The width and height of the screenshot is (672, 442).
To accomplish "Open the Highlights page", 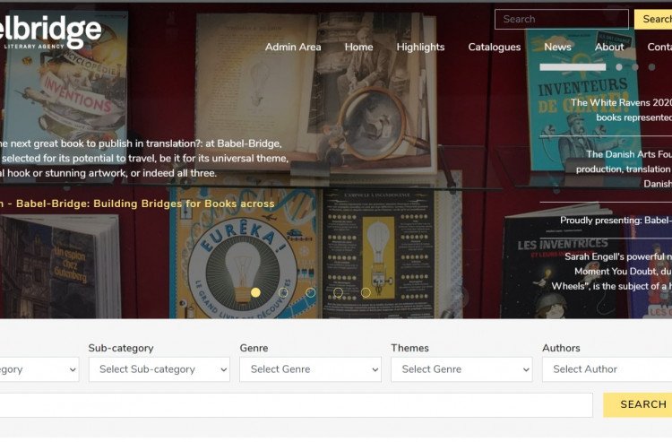I will (x=420, y=48).
